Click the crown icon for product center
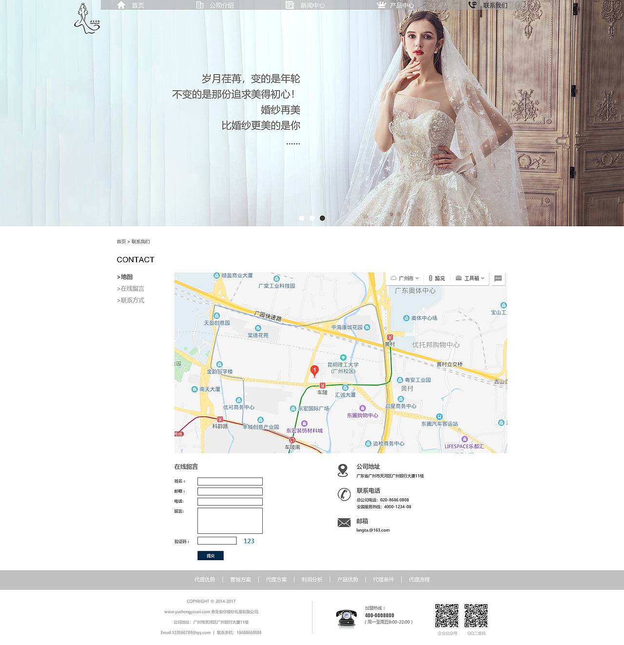 tap(381, 5)
